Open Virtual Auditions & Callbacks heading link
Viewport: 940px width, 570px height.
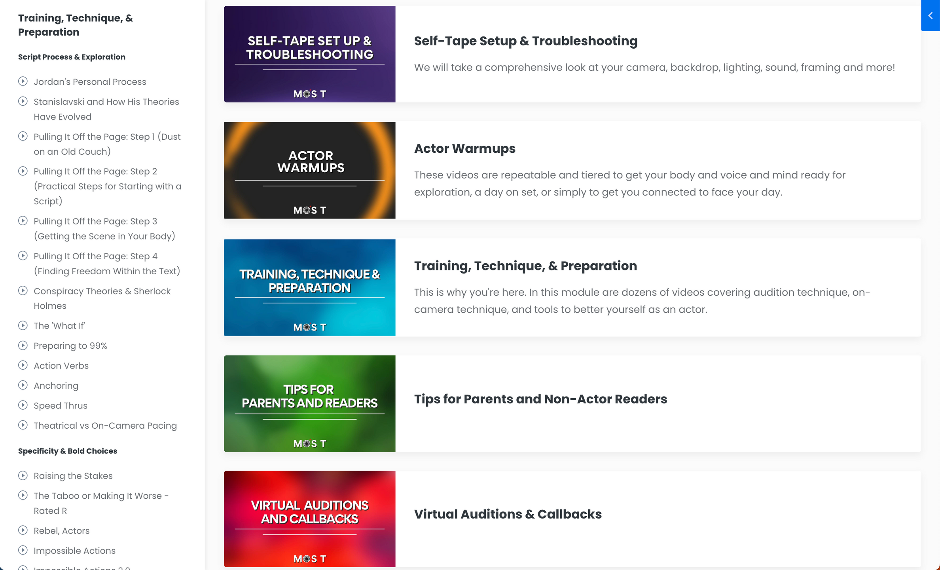pyautogui.click(x=508, y=514)
